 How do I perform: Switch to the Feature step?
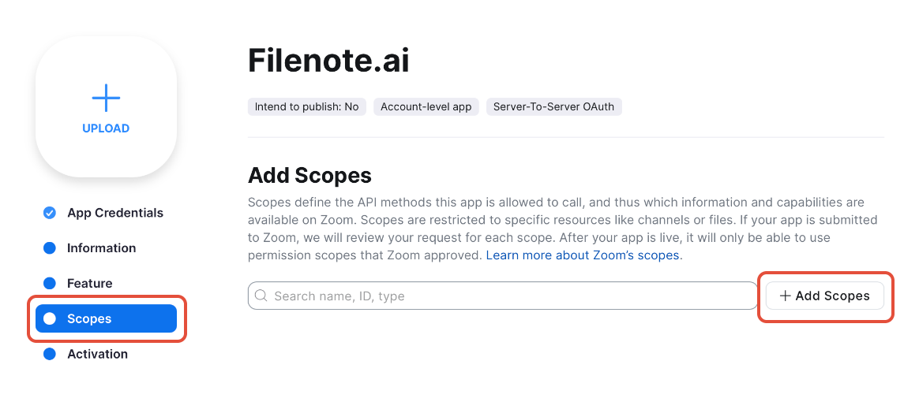coord(90,283)
